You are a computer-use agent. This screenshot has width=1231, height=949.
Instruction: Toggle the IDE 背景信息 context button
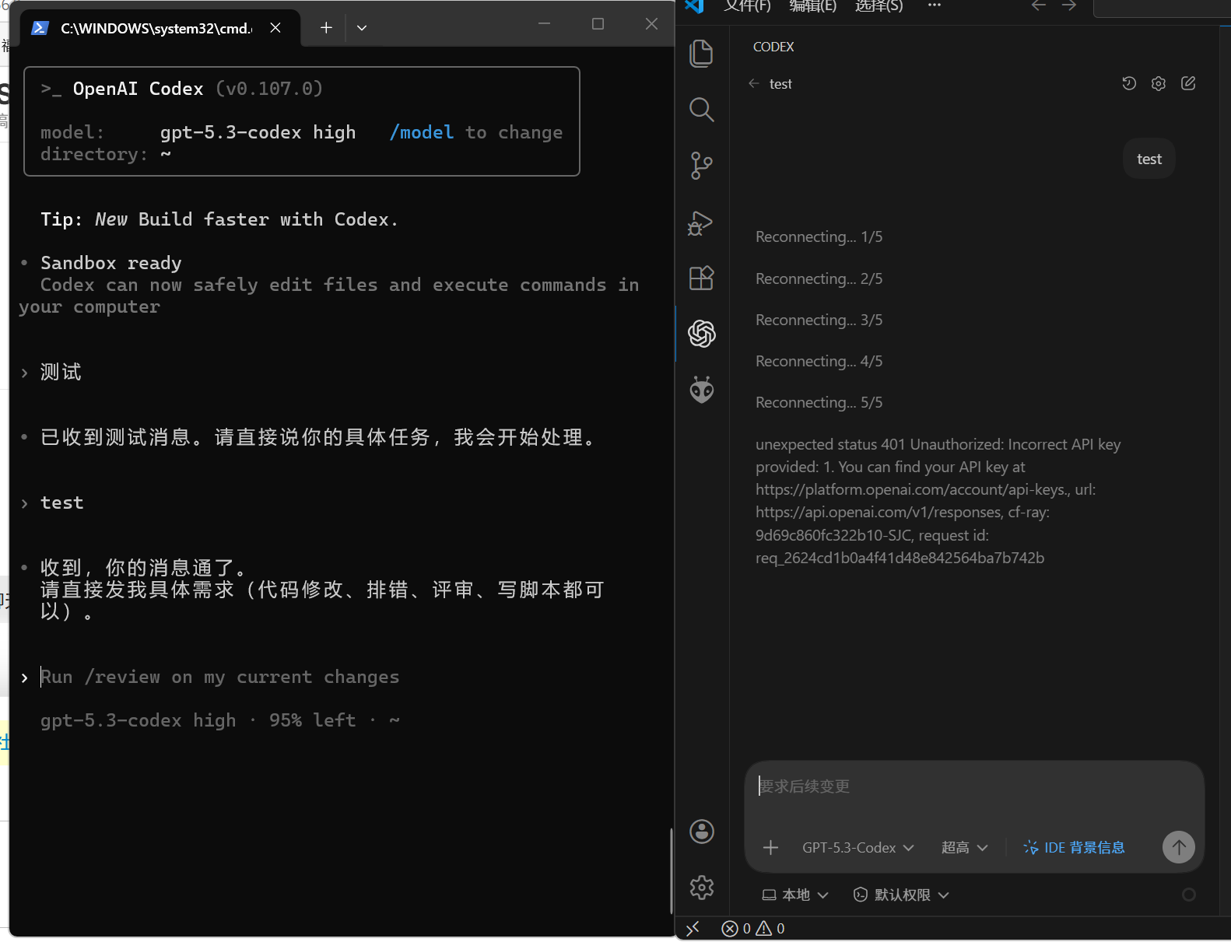point(1074,847)
